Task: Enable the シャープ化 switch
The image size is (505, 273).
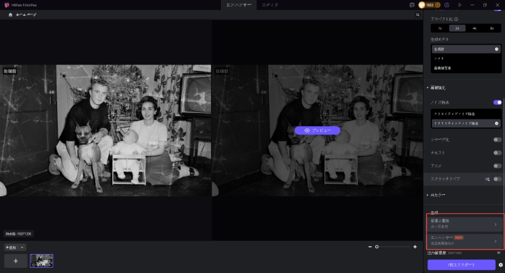Action: pyautogui.click(x=497, y=140)
